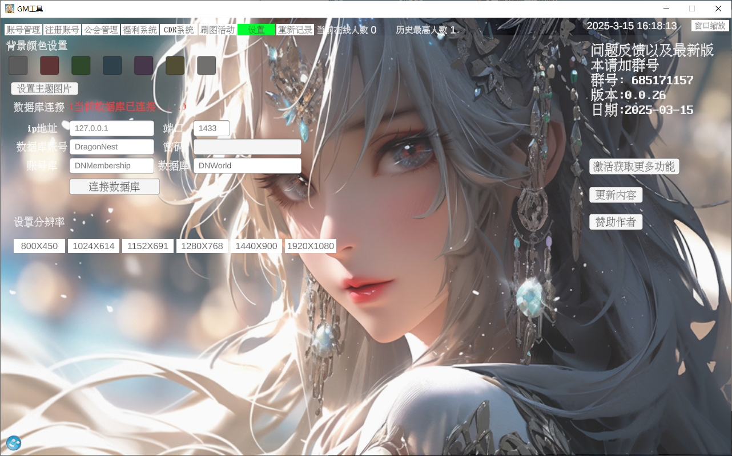Viewport: 732px width, 456px height.
Task: Set resolution to 1152X691
Action: 148,246
